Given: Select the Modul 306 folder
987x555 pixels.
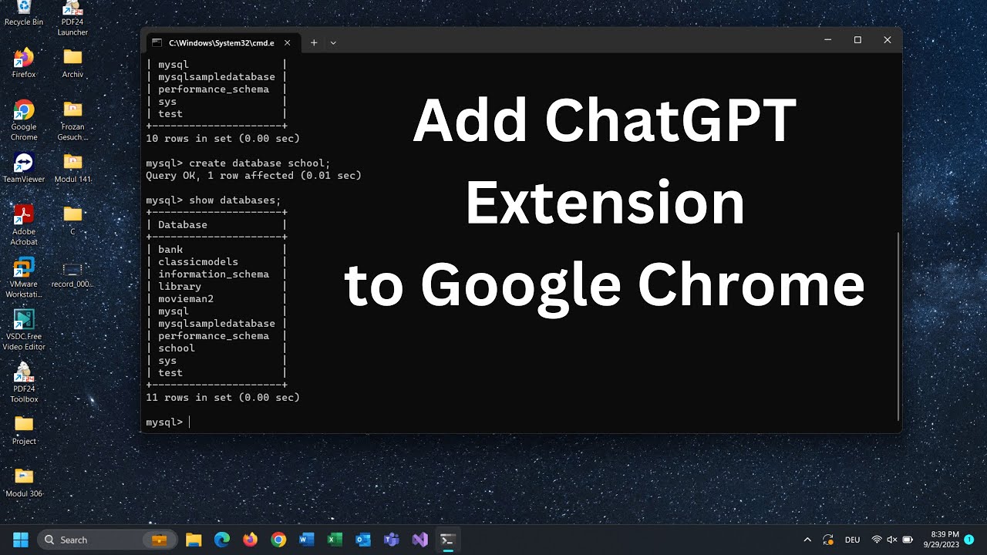Looking at the screenshot, I should [23, 483].
